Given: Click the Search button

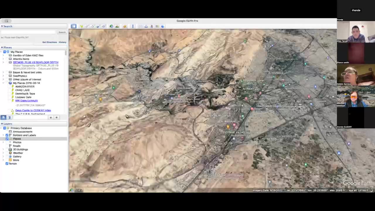Looking at the screenshot, I should [x=62, y=32].
